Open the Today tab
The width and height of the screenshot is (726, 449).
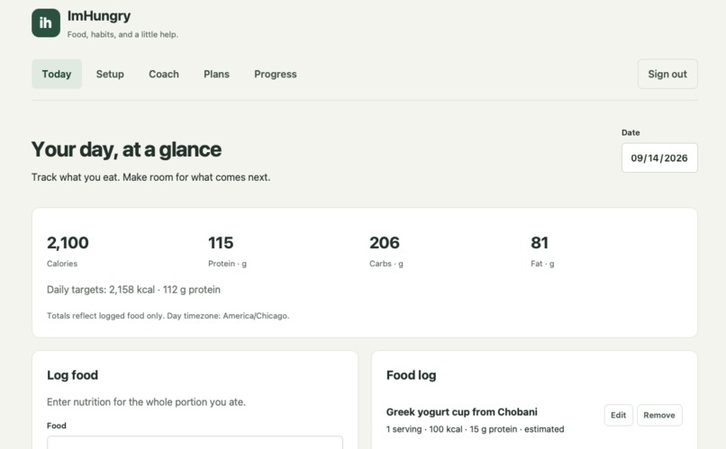[57, 74]
